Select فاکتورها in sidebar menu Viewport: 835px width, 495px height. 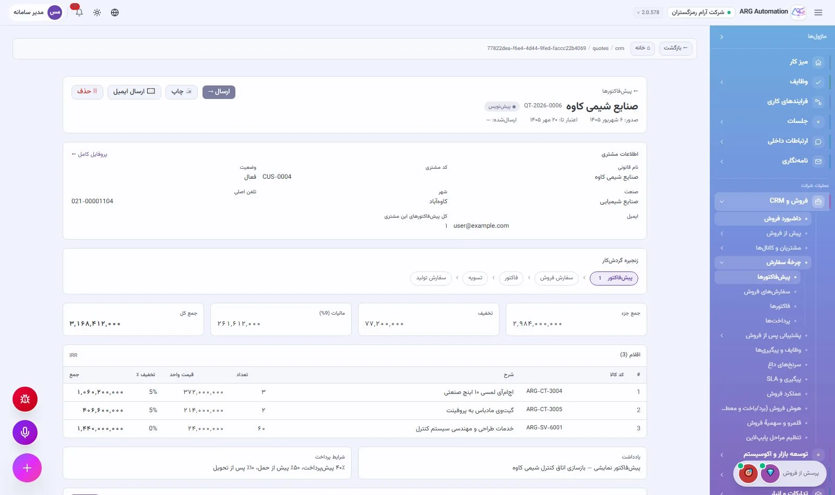coord(780,306)
